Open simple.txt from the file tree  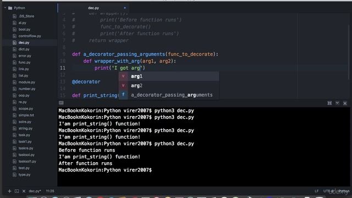pyautogui.click(x=26, y=115)
